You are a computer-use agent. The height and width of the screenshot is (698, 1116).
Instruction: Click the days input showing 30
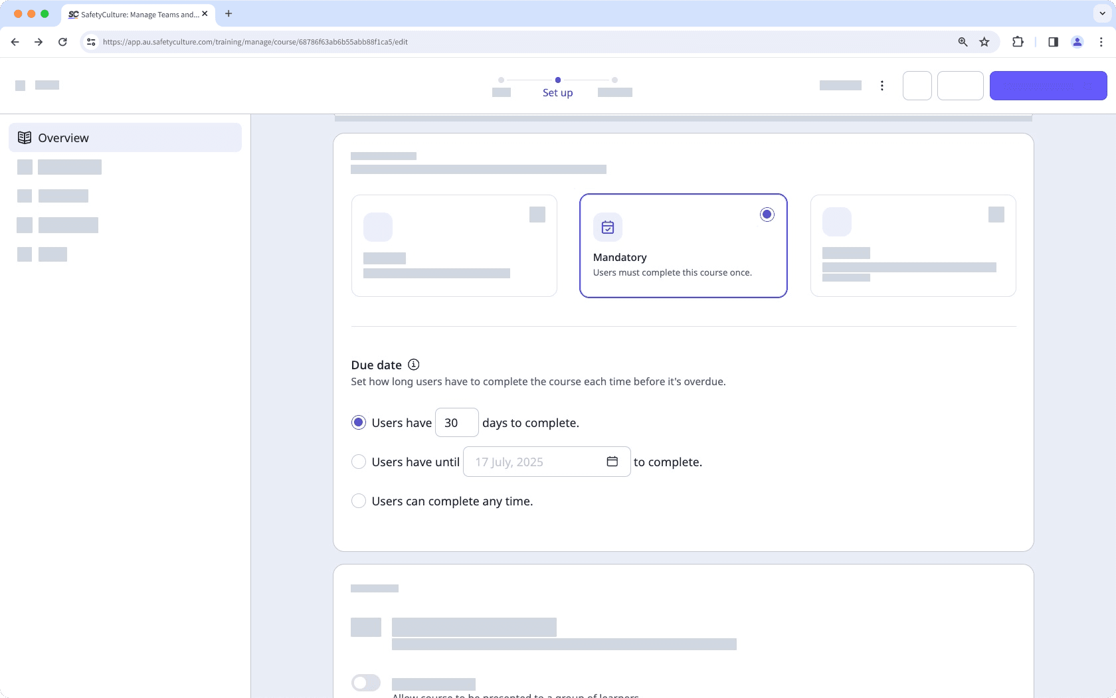456,422
